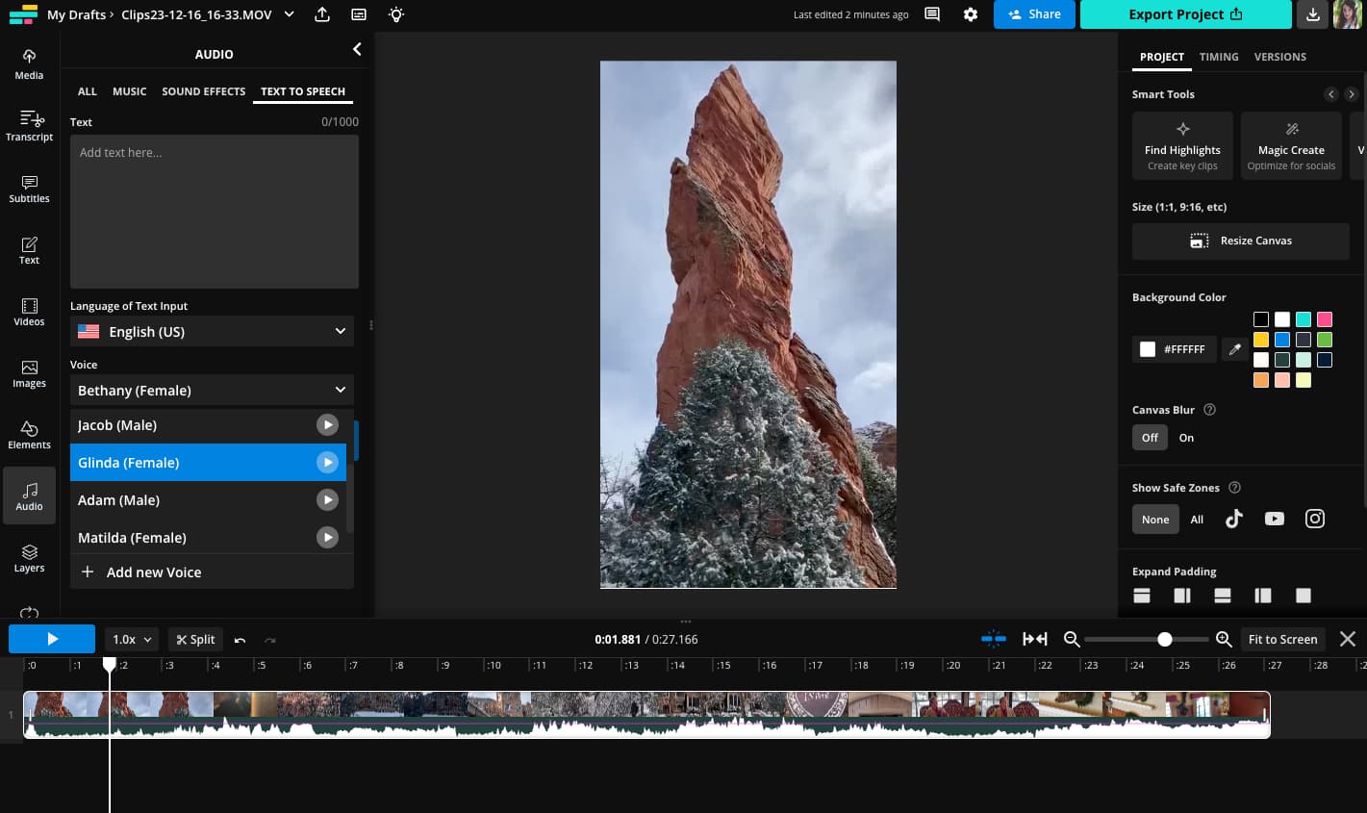Turn Canvas Blur On

(x=1186, y=437)
